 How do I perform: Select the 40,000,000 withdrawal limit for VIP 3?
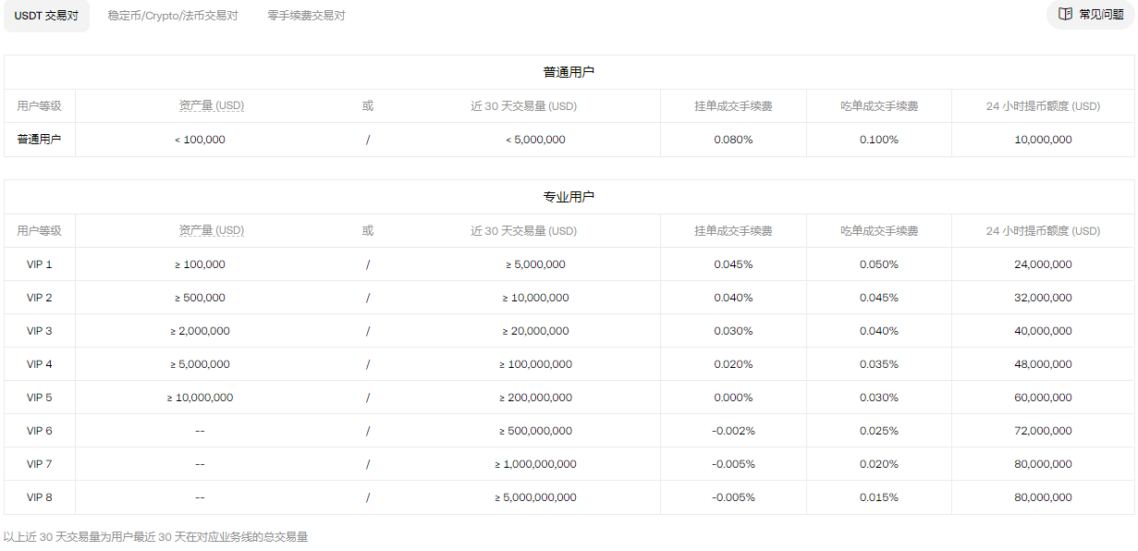[x=1043, y=331]
